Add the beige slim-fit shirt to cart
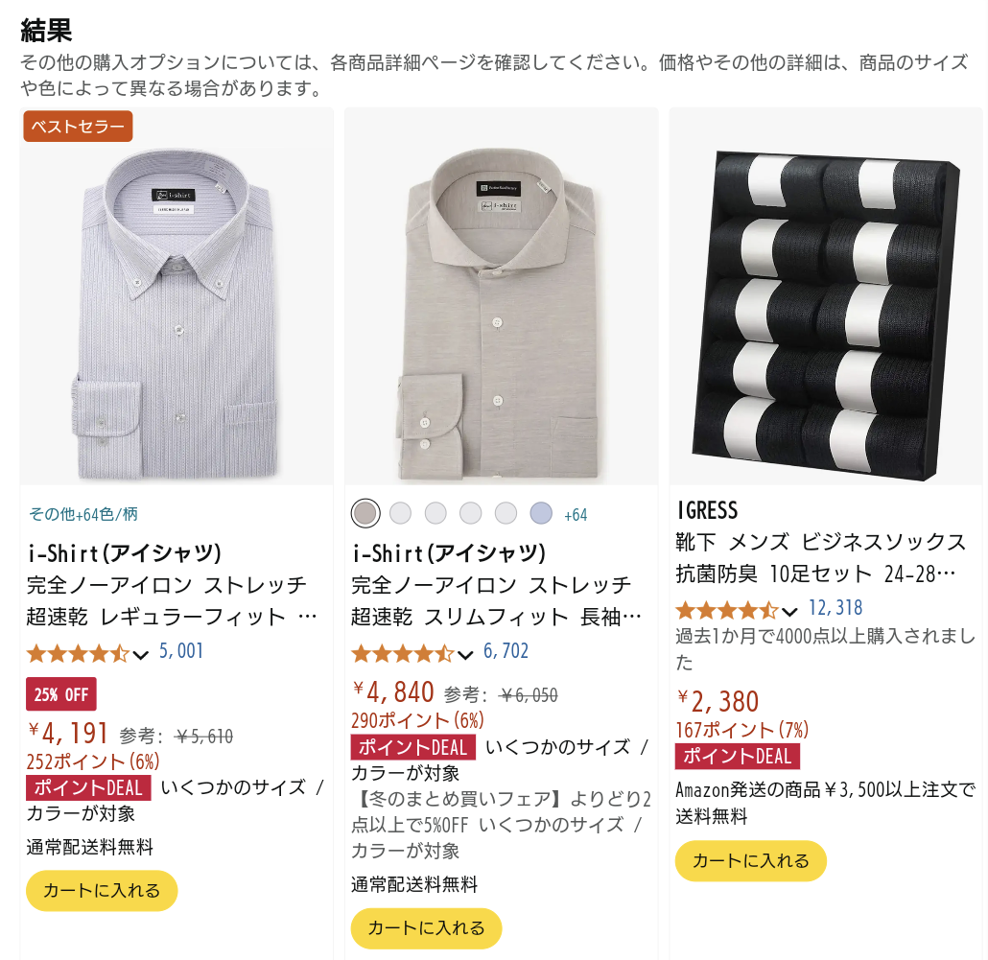Viewport: 988px width, 960px height. (x=426, y=928)
